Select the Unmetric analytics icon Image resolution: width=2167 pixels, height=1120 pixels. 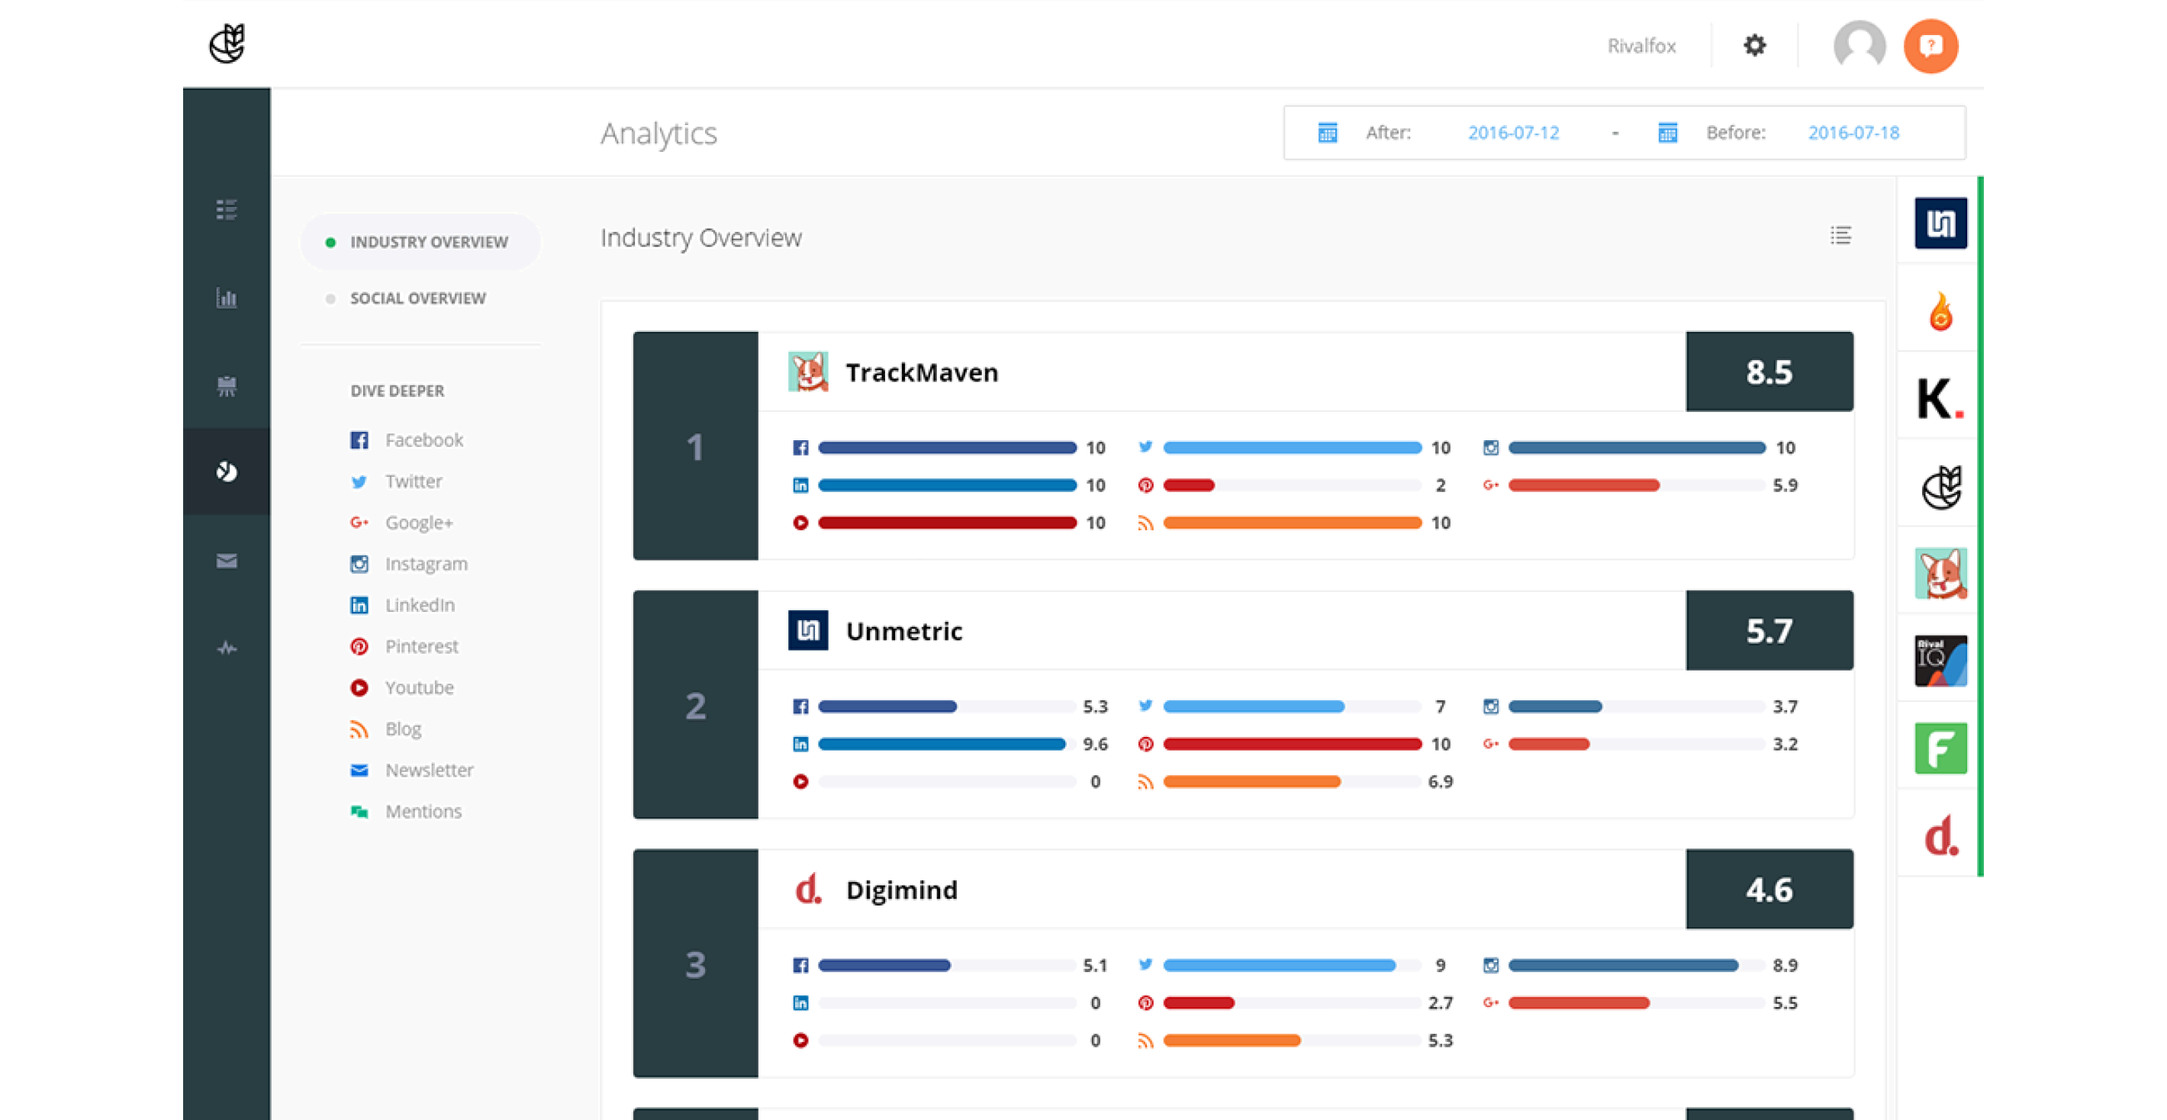tap(1938, 224)
